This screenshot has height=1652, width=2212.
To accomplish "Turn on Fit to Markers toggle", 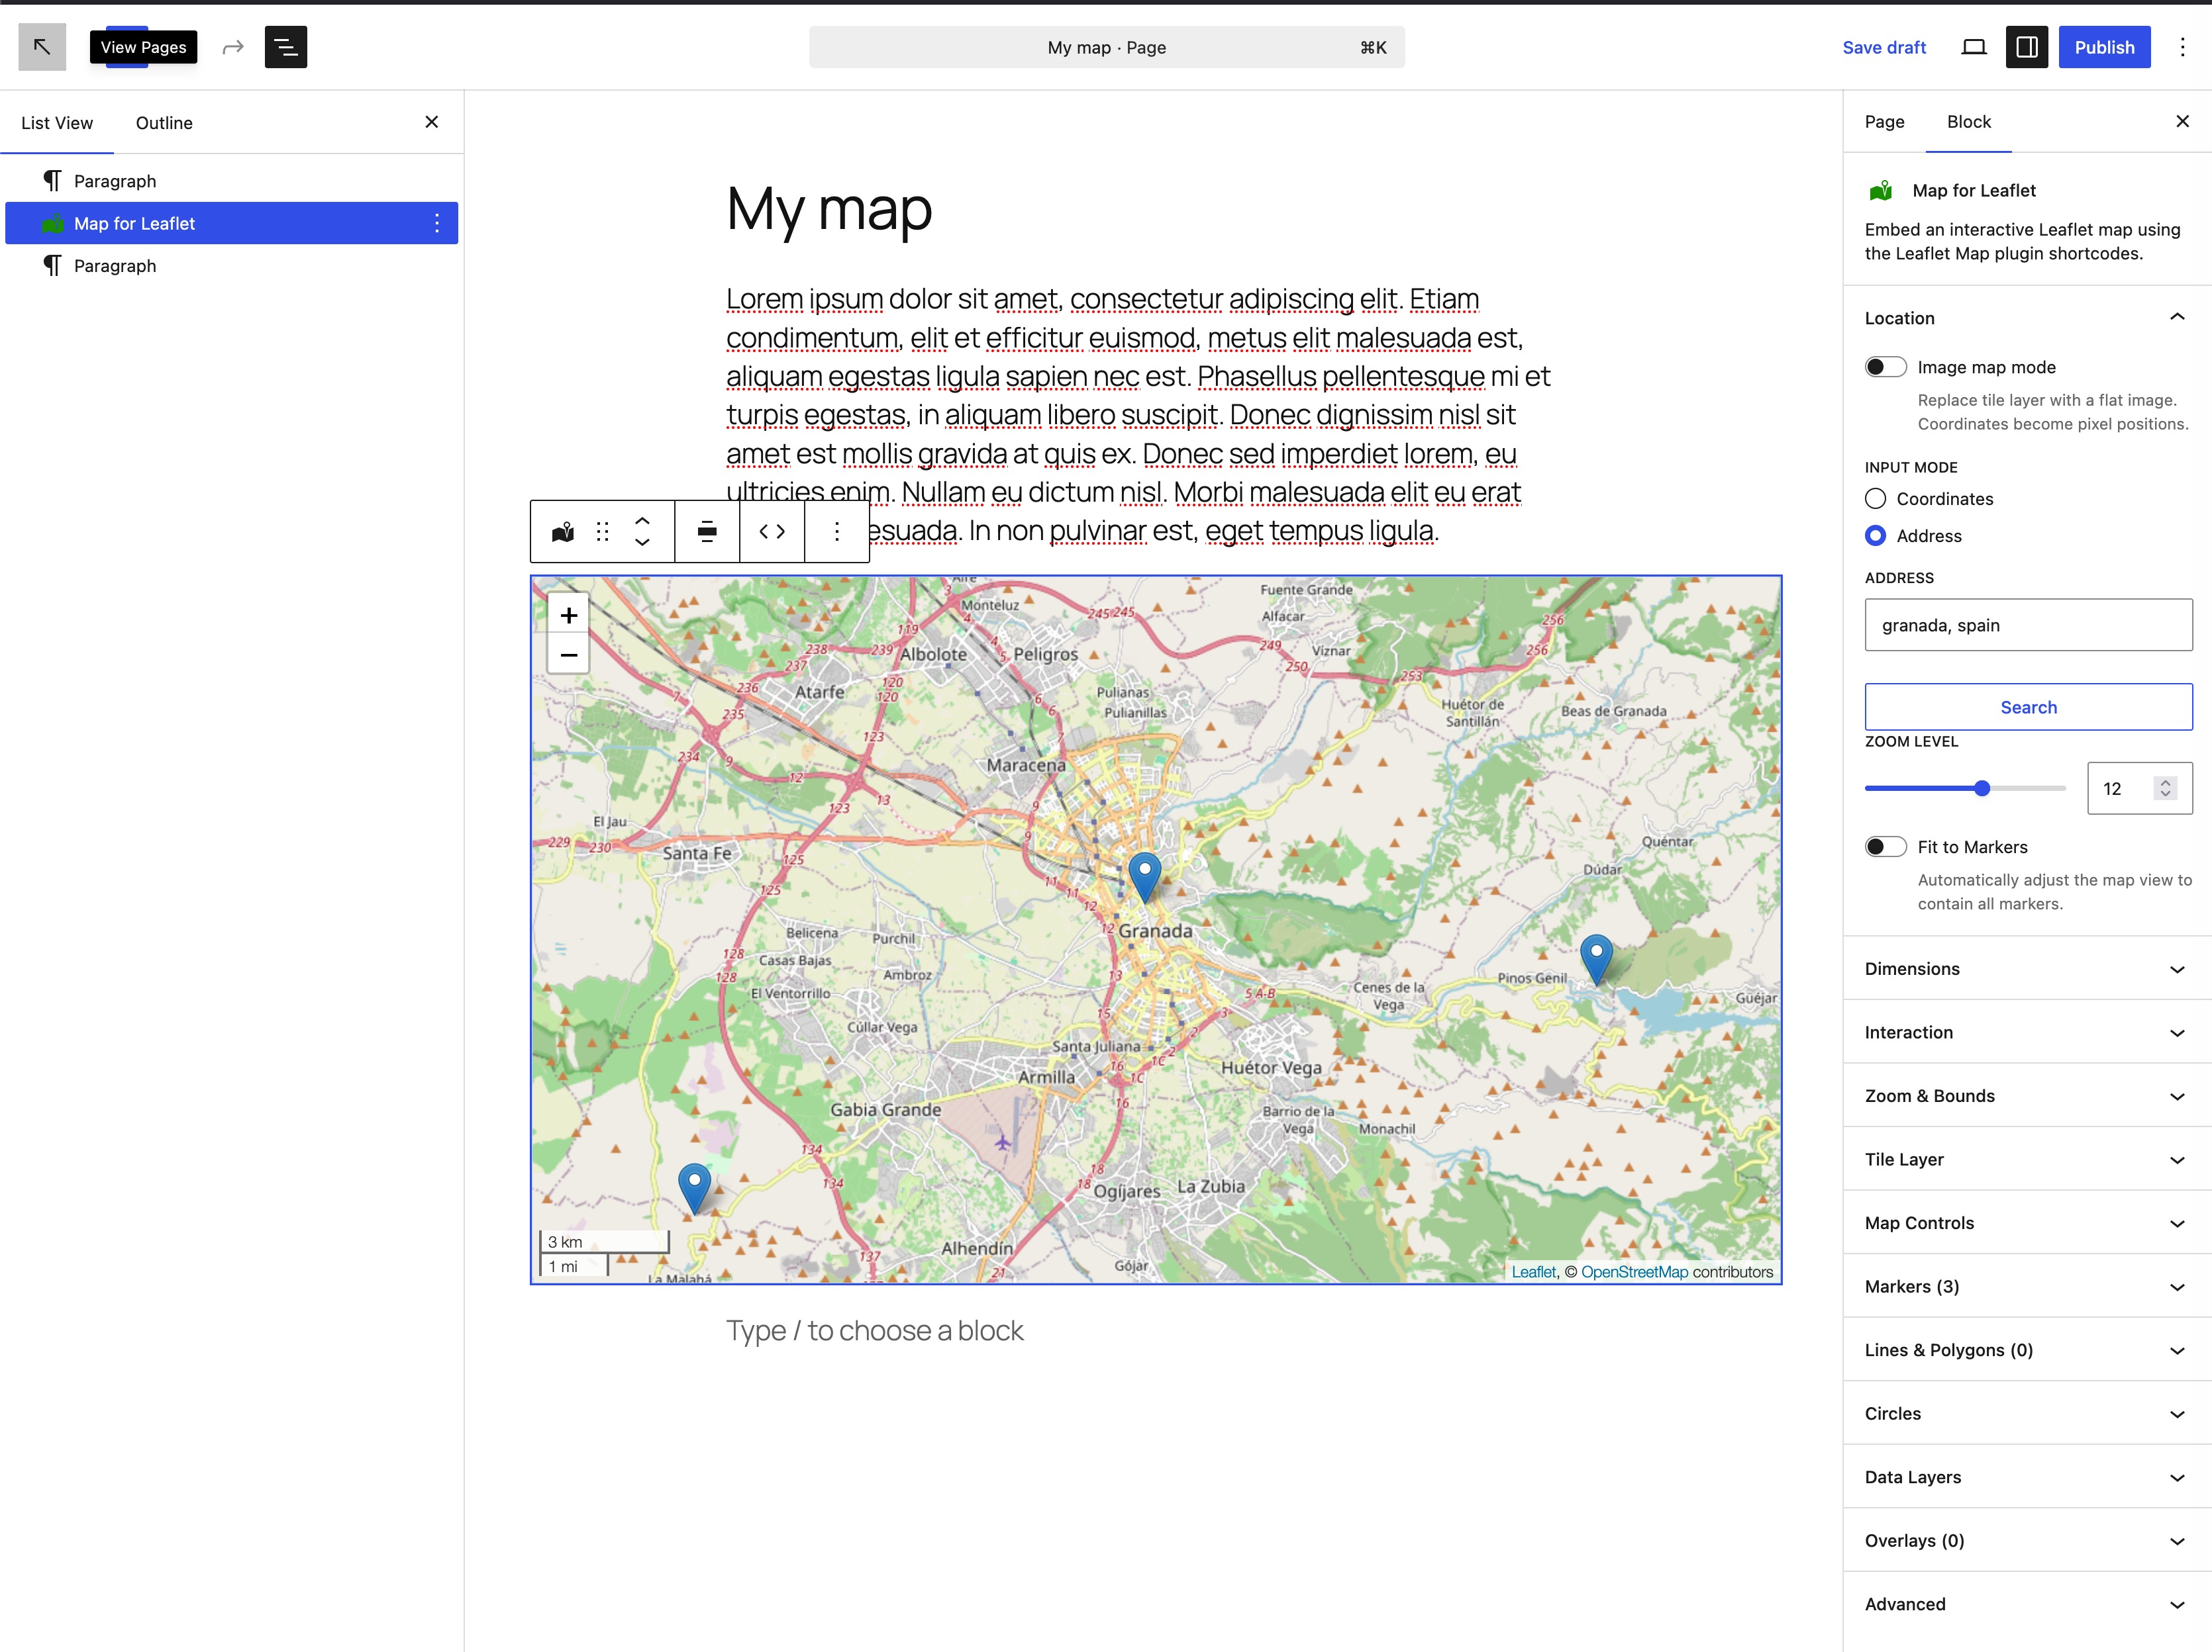I will pyautogui.click(x=1886, y=847).
